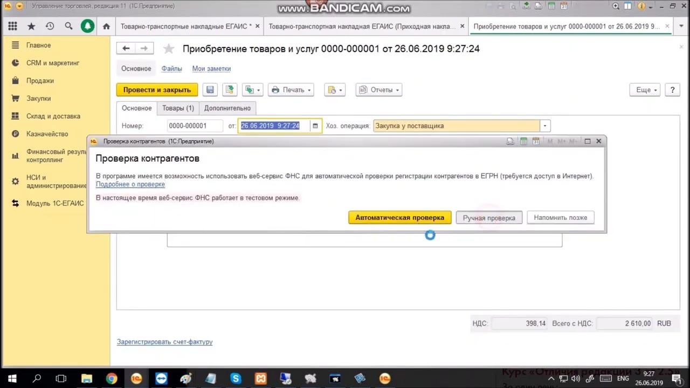The width and height of the screenshot is (690, 388).
Task: Open the calendar picker next to date
Action: 315,126
